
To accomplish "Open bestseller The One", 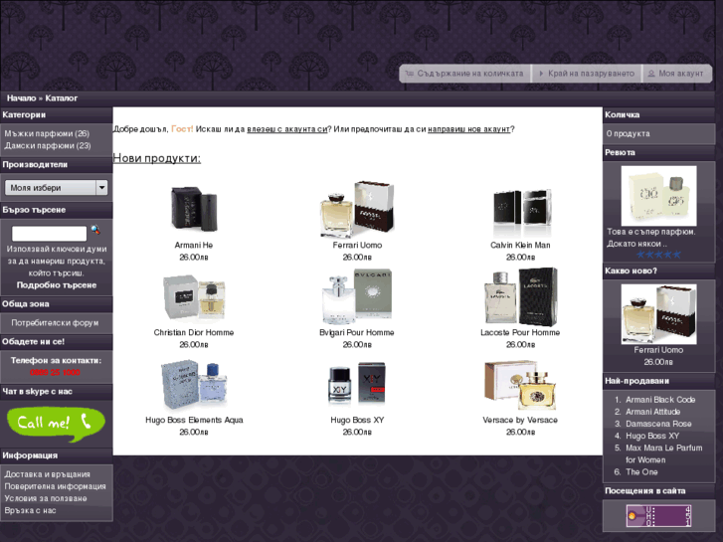I will pyautogui.click(x=641, y=471).
